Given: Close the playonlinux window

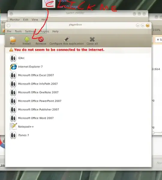Looking at the screenshot, I should tap(148, 25).
